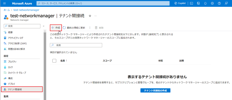Open the feedback icon in top bar
Screen dimensions: 232x100
(226, 3)
